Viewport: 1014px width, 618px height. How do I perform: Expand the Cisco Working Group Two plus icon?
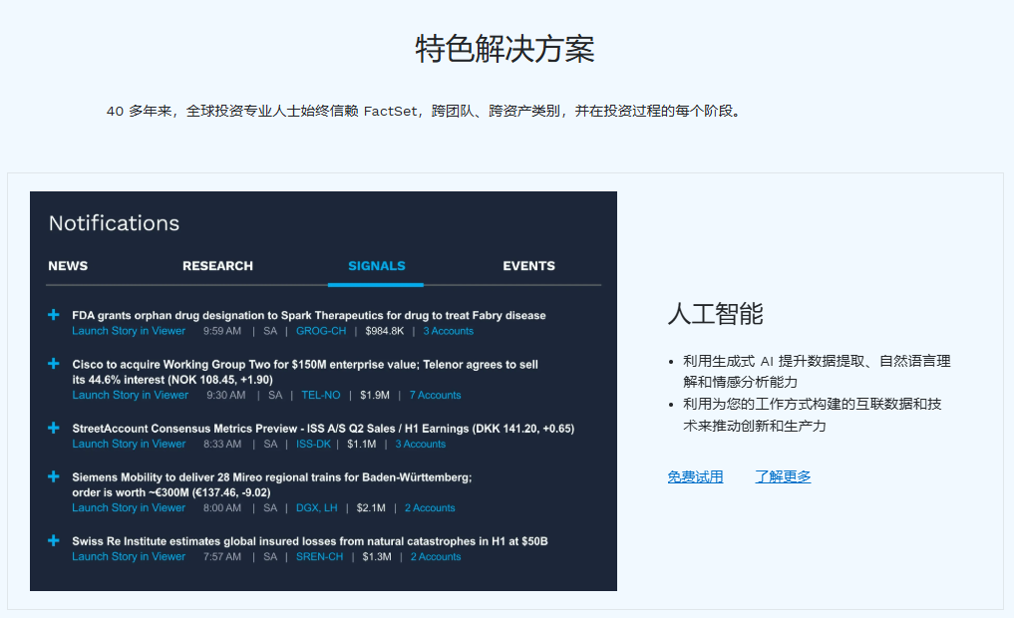click(54, 364)
